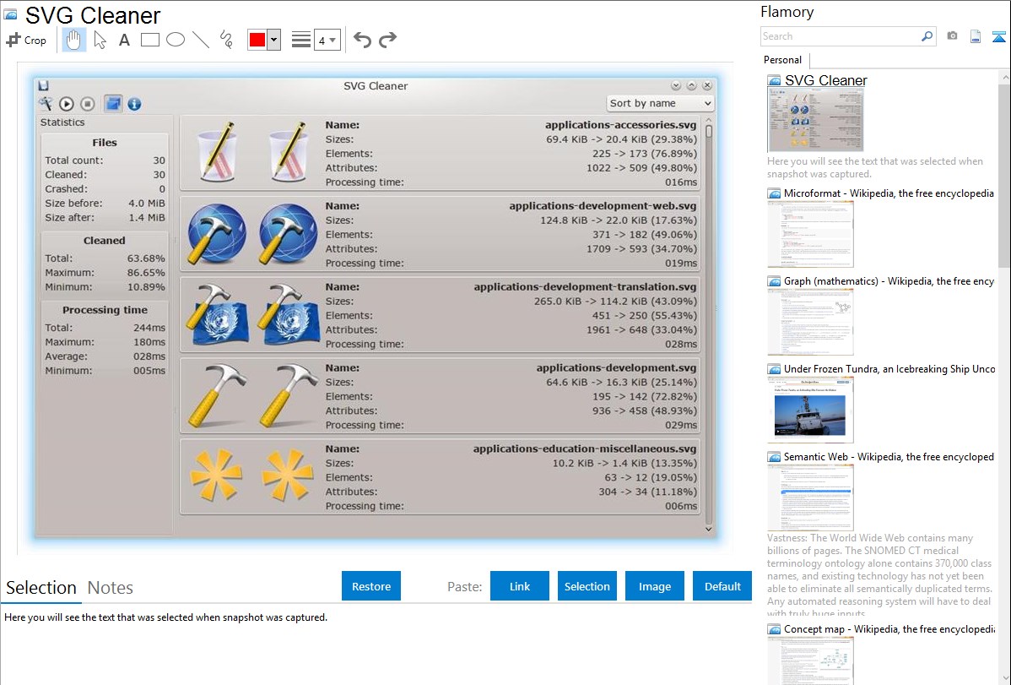Click the camera capture icon
Image resolution: width=1011 pixels, height=685 pixels.
point(952,36)
